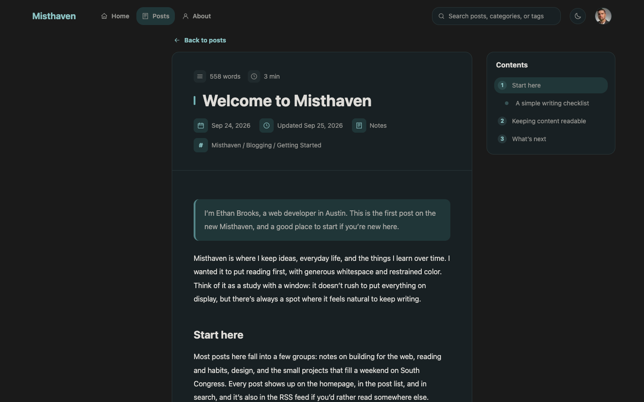Click the updated clock icon

tap(267, 126)
